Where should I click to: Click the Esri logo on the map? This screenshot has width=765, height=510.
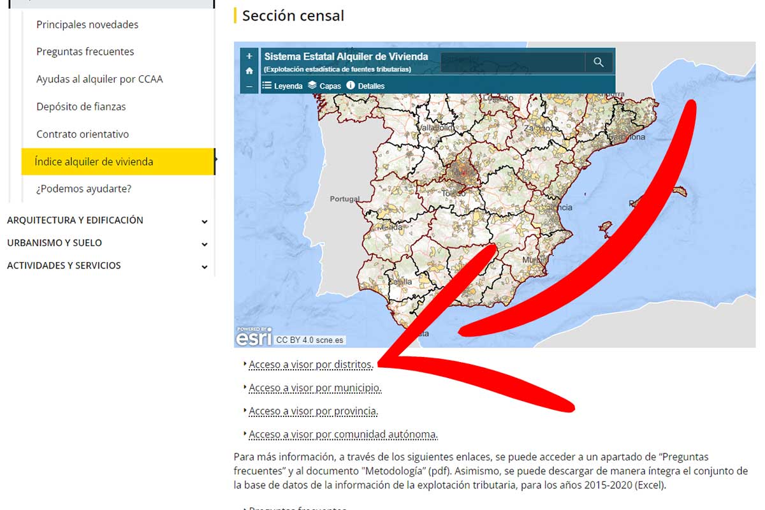pyautogui.click(x=254, y=337)
